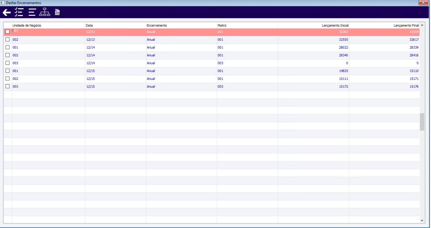Select the cell with value 32554
Image resolution: width=431 pixels, height=228 pixels.
(384, 32)
